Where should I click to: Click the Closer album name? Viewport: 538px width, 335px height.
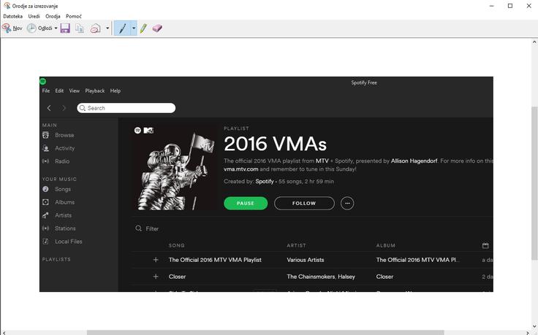[x=384, y=277]
